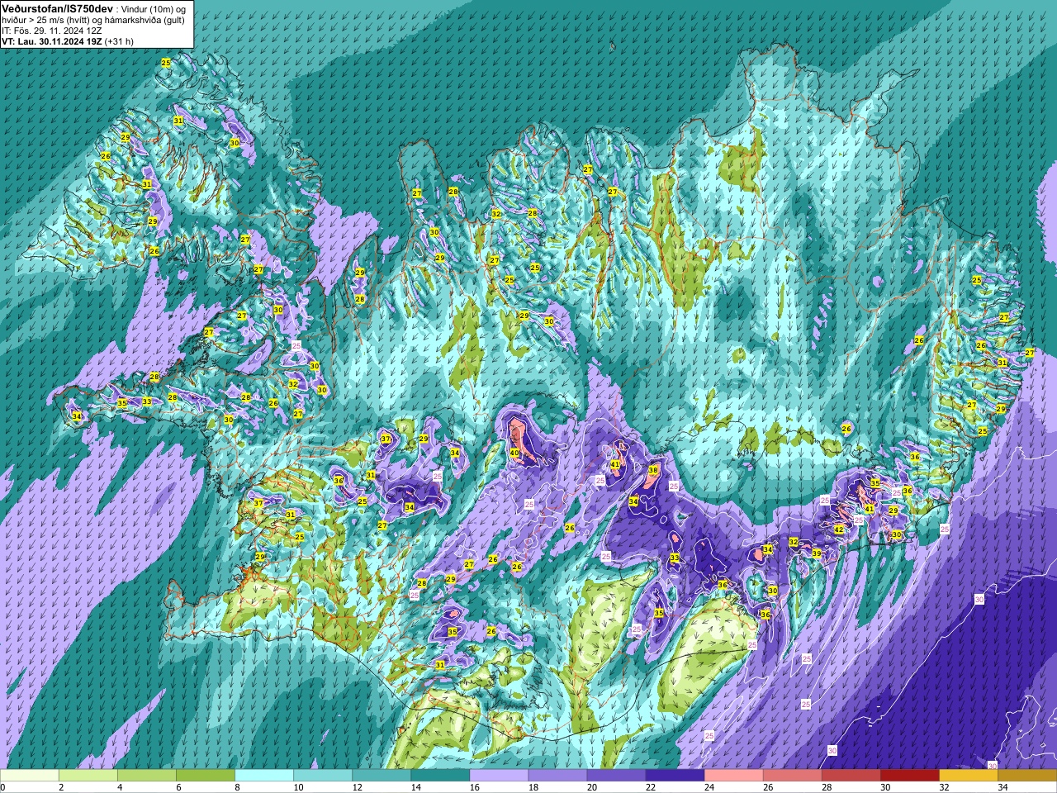
Task: Click the '18' tick on the legend scale
Action: pos(532,787)
